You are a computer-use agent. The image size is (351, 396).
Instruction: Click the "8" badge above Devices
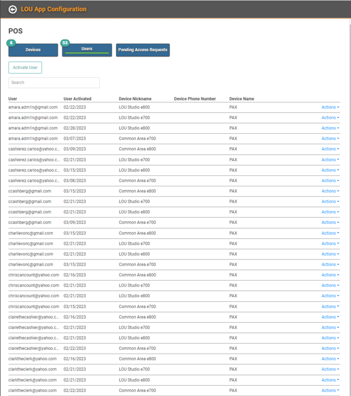(x=11, y=42)
